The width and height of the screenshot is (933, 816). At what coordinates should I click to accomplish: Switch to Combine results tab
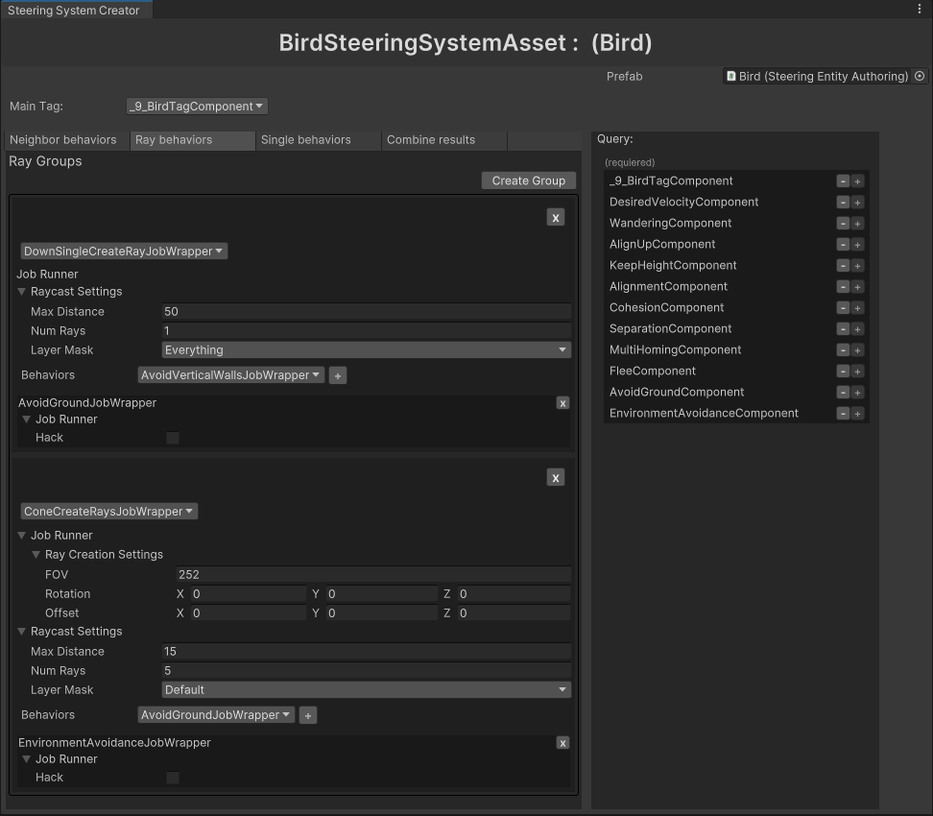tap(431, 140)
